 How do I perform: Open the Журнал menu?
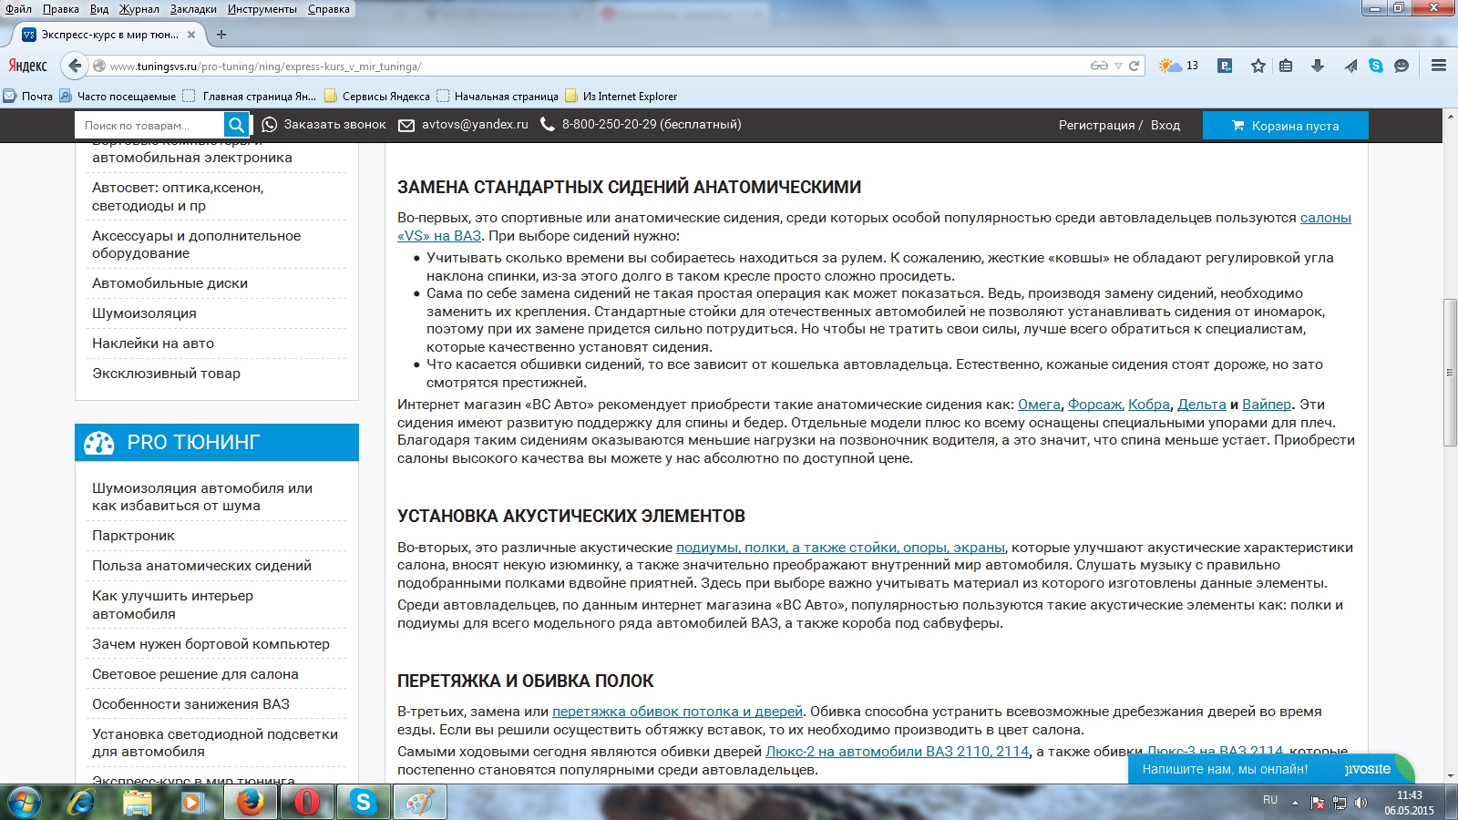point(139,9)
